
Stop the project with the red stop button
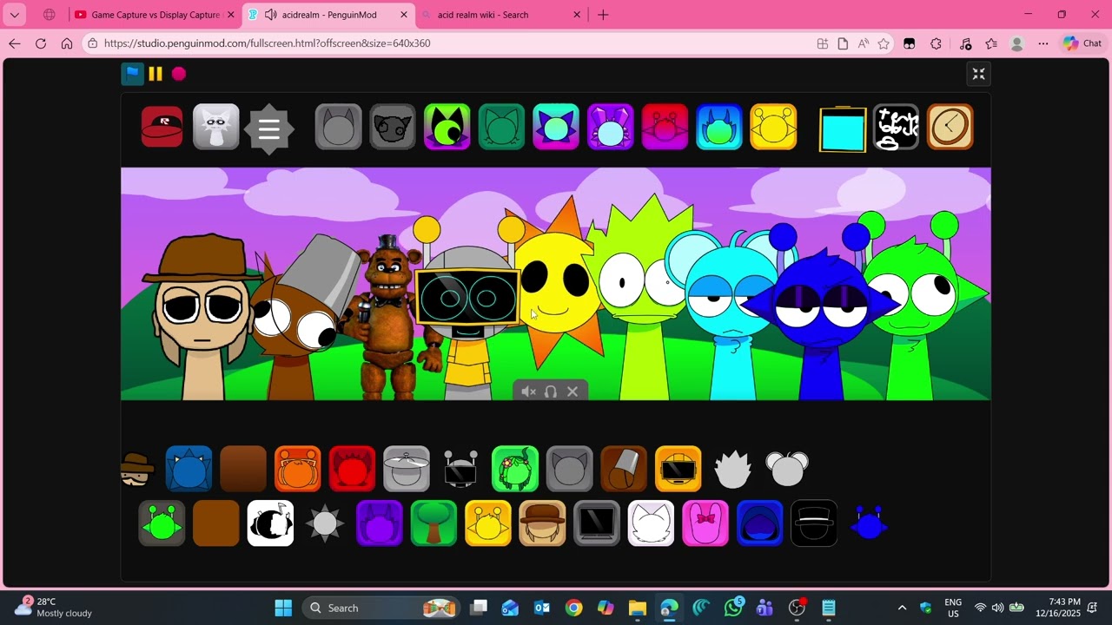(179, 74)
